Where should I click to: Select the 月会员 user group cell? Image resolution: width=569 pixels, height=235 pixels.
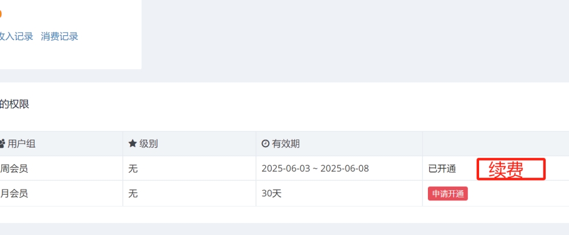pos(61,194)
